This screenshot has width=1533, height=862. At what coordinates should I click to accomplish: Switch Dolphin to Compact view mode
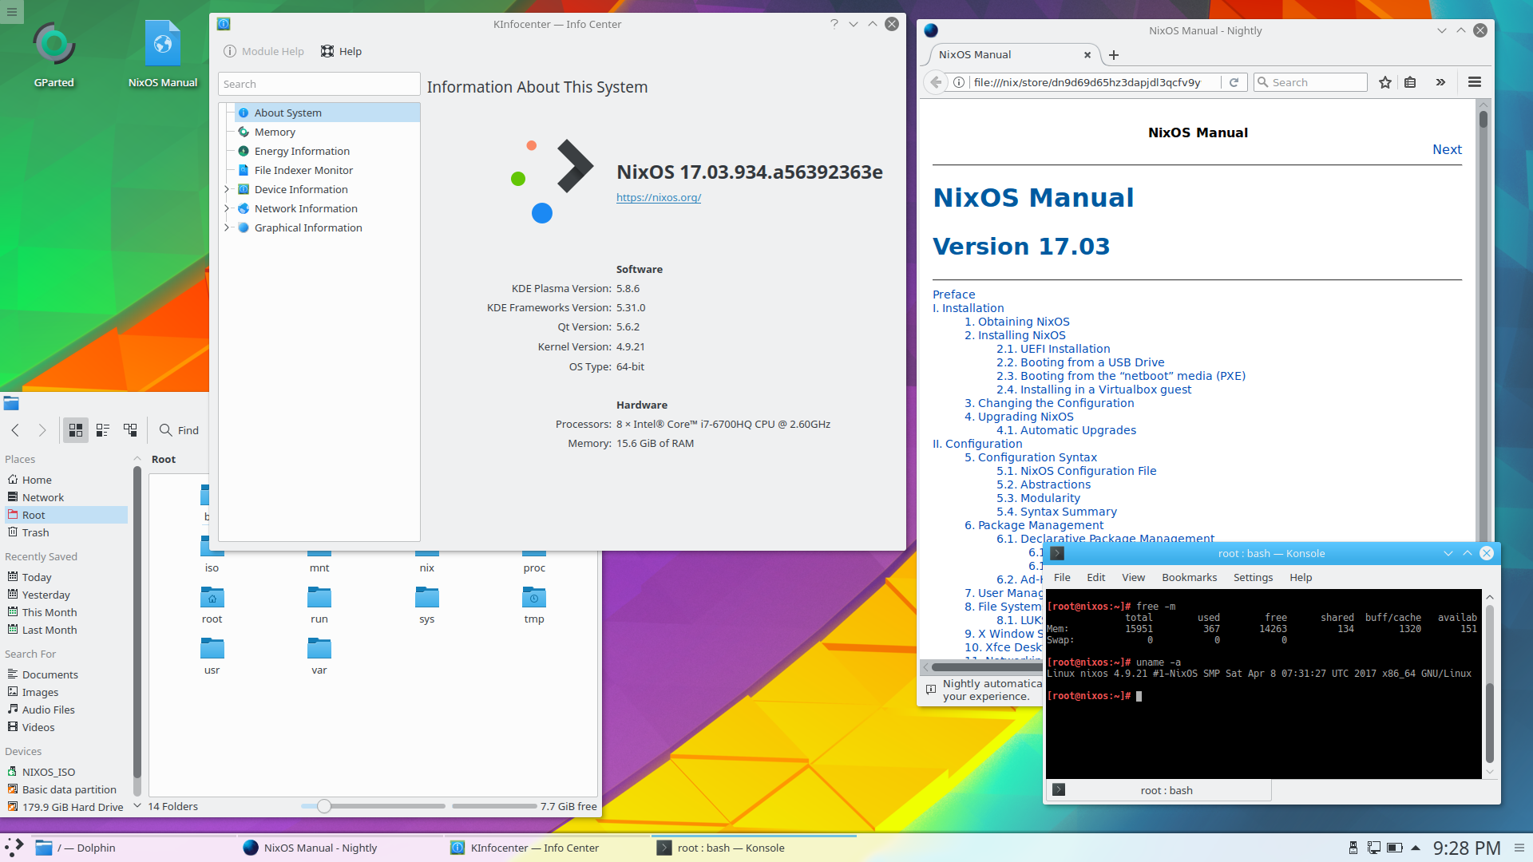pyautogui.click(x=103, y=430)
